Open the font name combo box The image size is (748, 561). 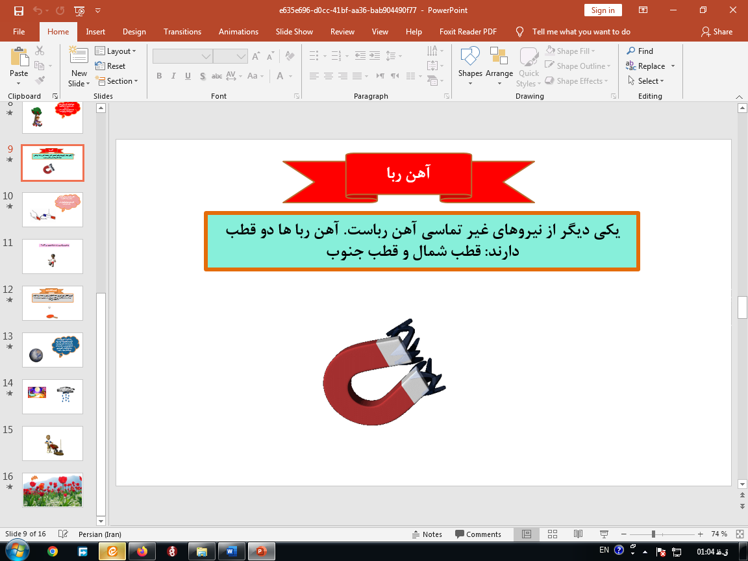(x=182, y=56)
